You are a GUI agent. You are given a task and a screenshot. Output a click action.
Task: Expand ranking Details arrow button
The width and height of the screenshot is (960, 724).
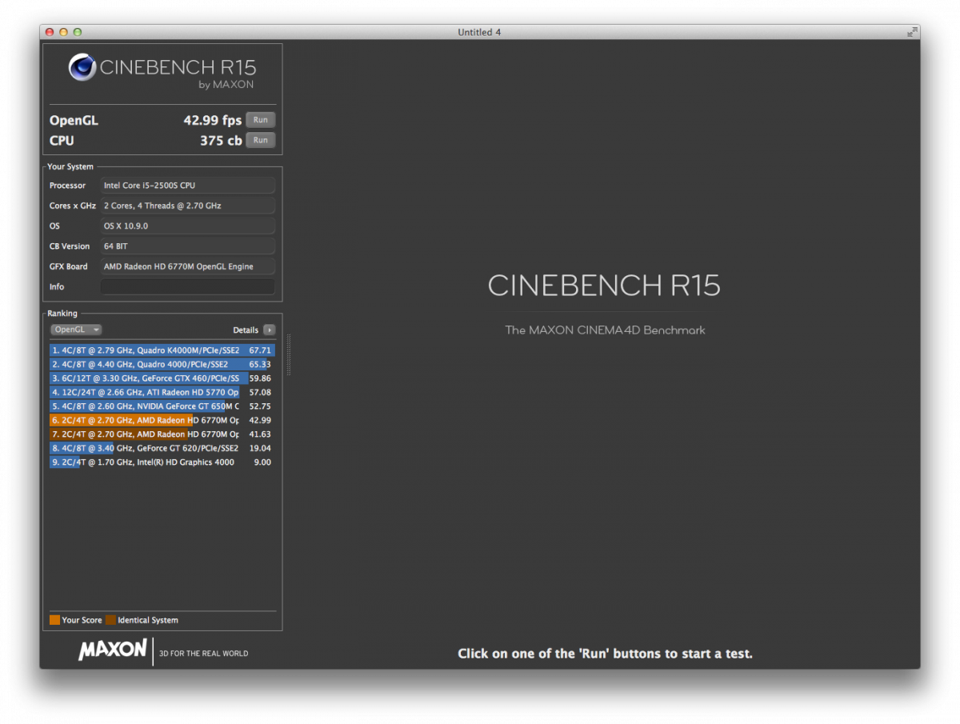[x=270, y=330]
